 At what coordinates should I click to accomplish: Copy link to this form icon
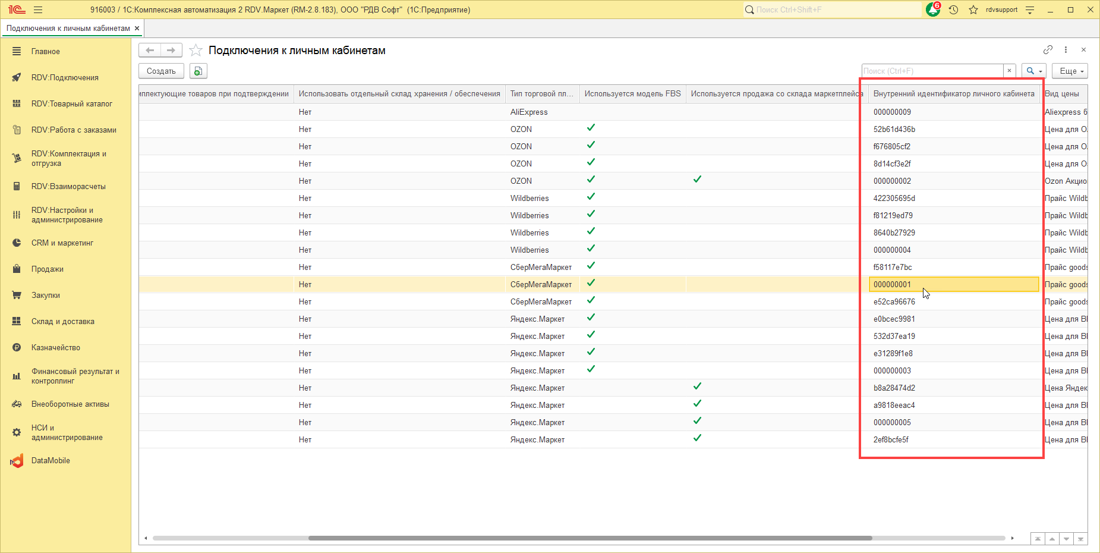1048,50
